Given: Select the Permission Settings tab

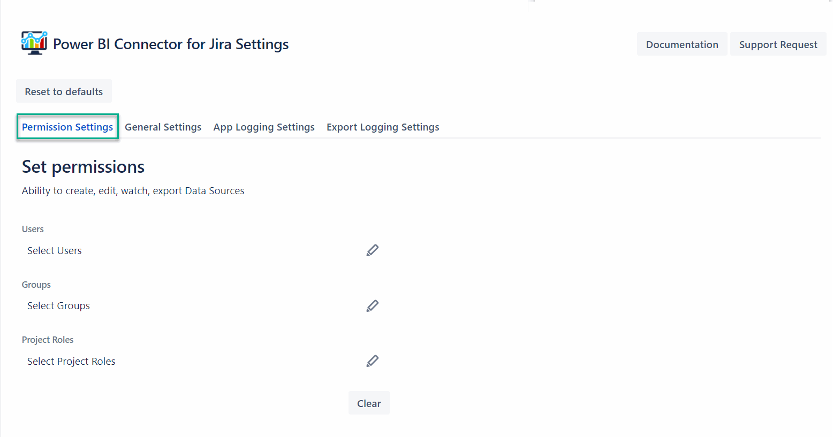Looking at the screenshot, I should point(67,127).
